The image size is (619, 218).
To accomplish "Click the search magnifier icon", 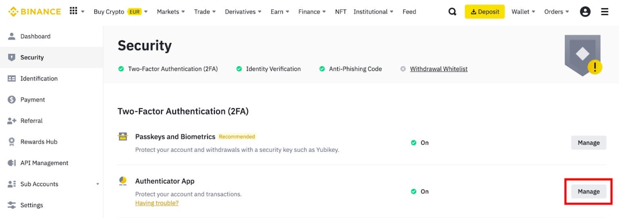I will (452, 12).
